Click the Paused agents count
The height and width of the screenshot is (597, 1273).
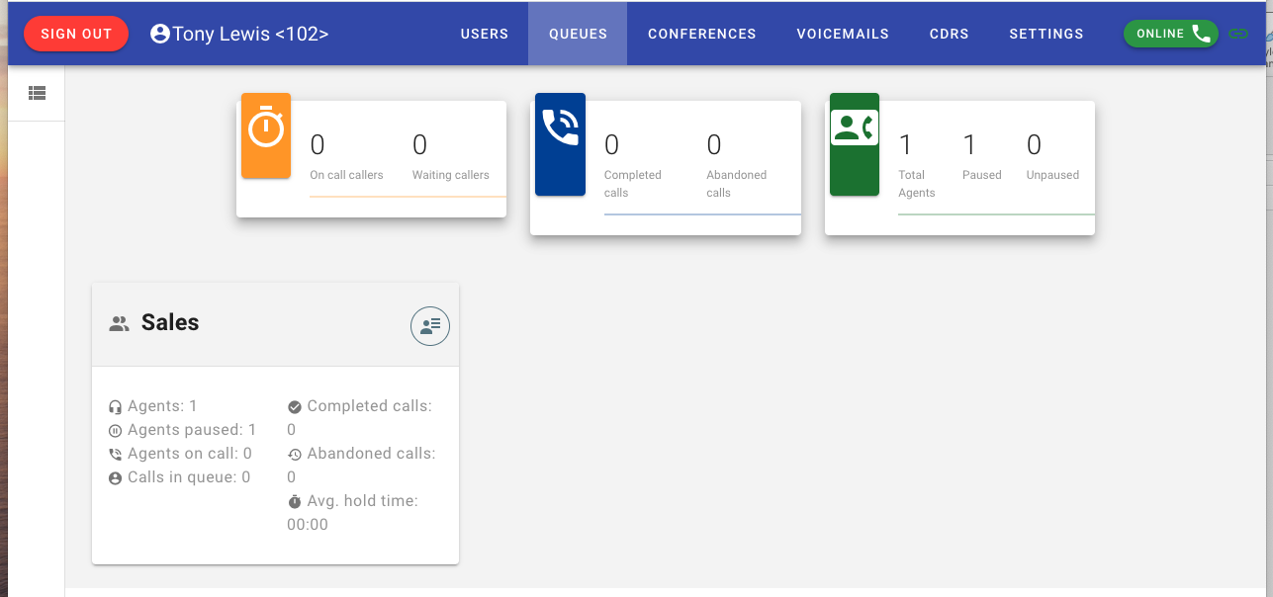[x=969, y=145]
